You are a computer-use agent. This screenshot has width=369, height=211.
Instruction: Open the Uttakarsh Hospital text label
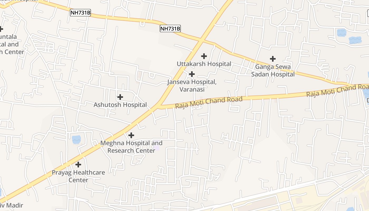click(x=204, y=64)
